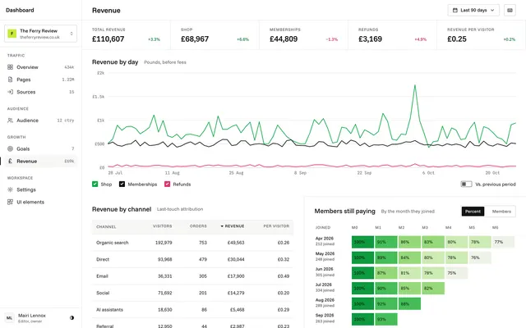
Task: Click the Goals target icon
Action: click(10, 149)
